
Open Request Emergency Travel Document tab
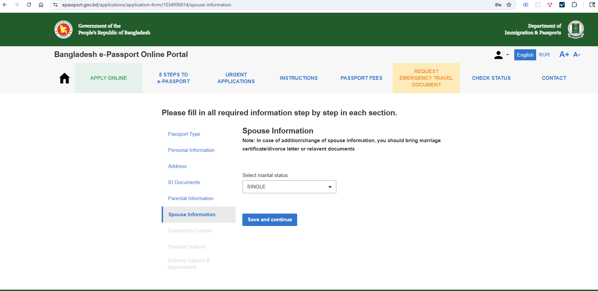point(426,78)
